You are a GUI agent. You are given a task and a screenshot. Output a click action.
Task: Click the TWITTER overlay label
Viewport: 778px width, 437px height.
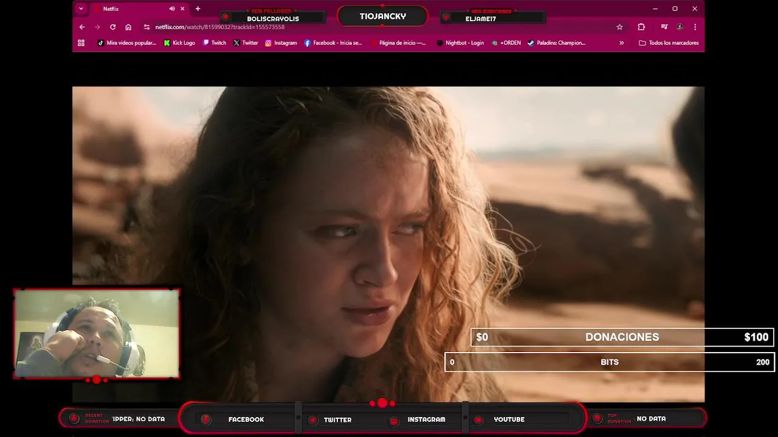tap(337, 419)
